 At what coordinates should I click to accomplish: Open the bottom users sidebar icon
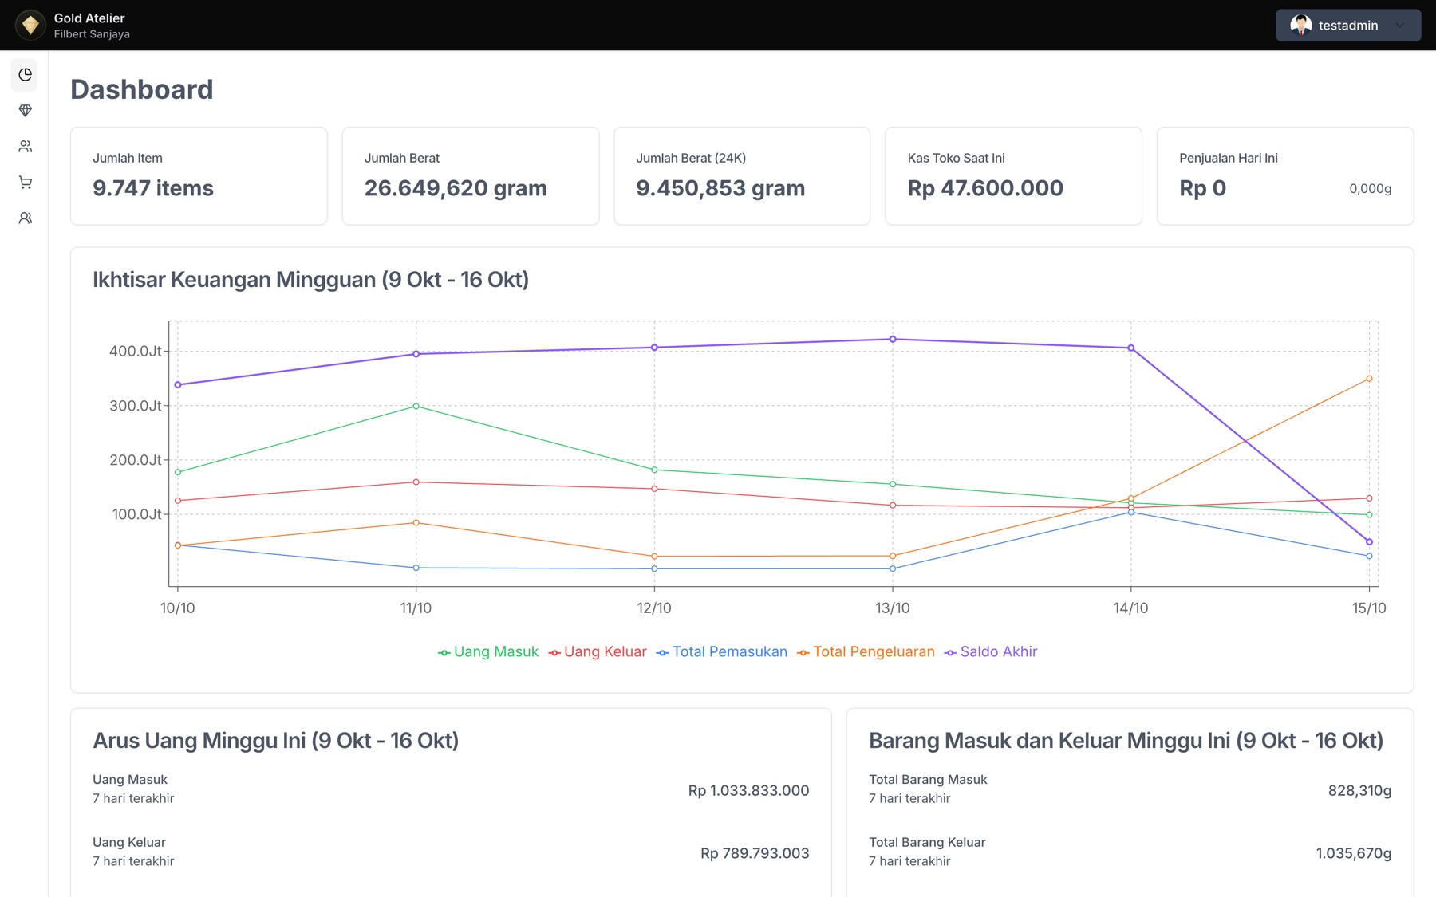click(26, 218)
